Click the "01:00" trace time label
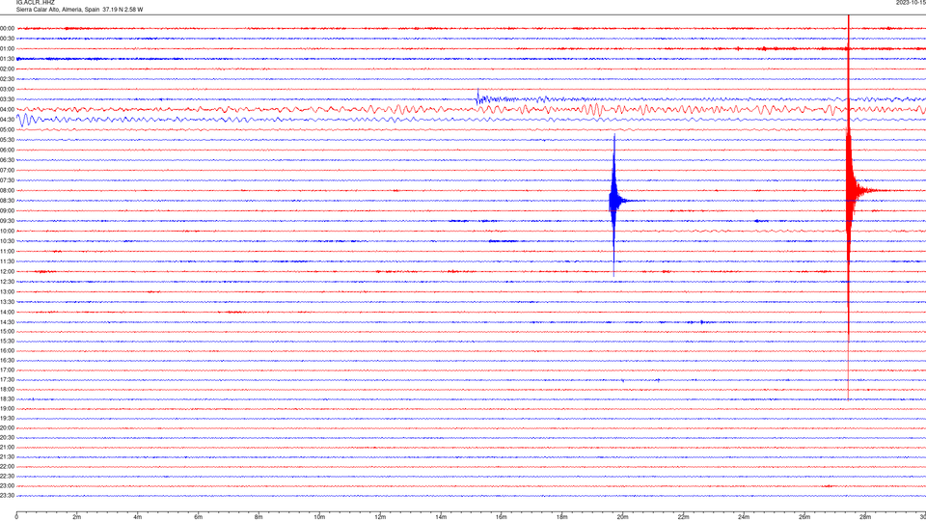Screen dimensions: 926x521 [8, 48]
